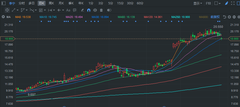Open the blue paintbrush drawing tools
This screenshot has height=107, width=240.
tap(227, 3)
